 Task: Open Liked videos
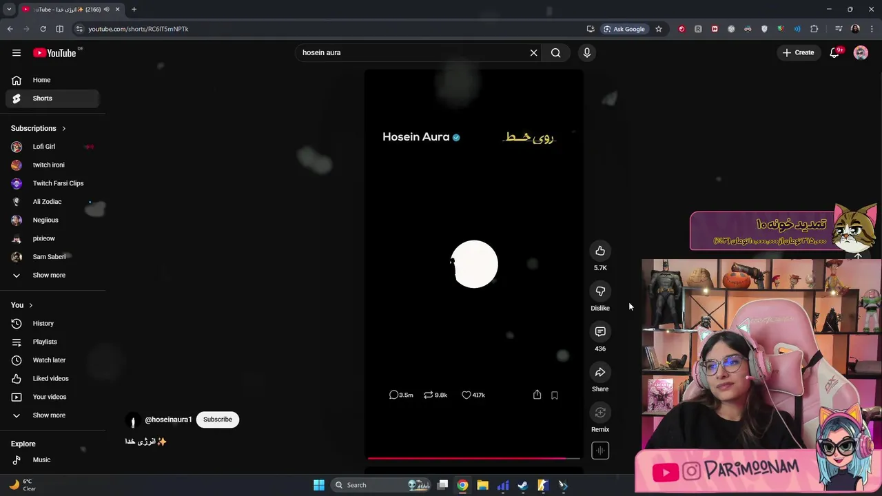(52, 379)
